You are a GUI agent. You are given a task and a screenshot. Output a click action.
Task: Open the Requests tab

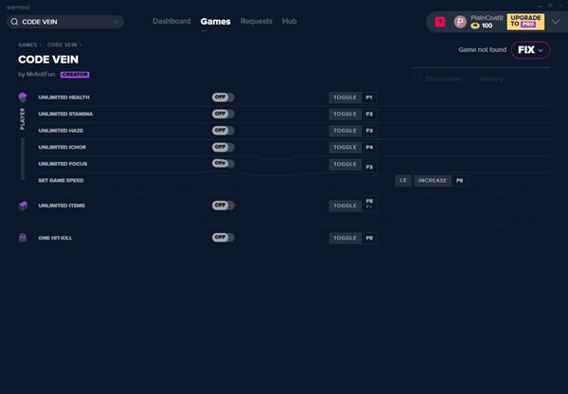click(x=257, y=22)
